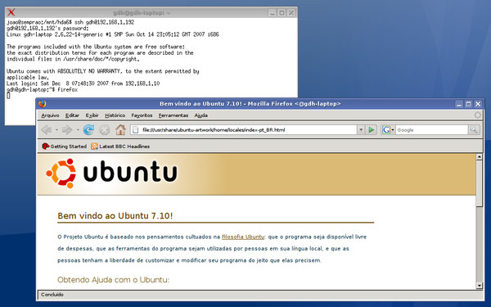Maximize the Firefox window

click(468, 104)
